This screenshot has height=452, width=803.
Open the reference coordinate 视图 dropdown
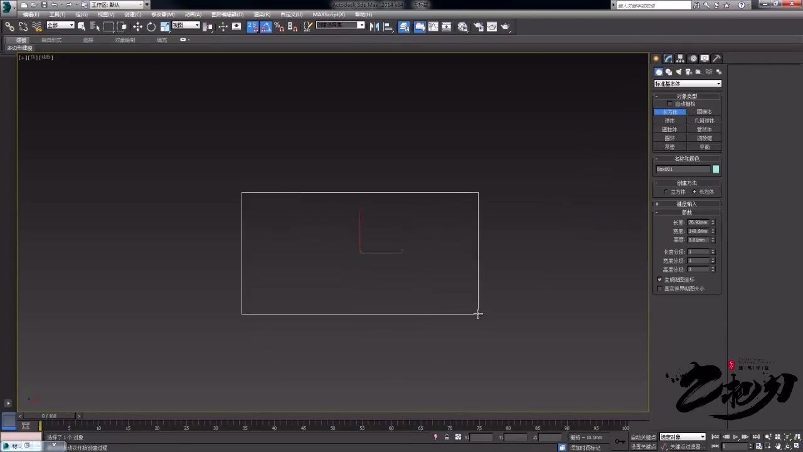tap(186, 25)
